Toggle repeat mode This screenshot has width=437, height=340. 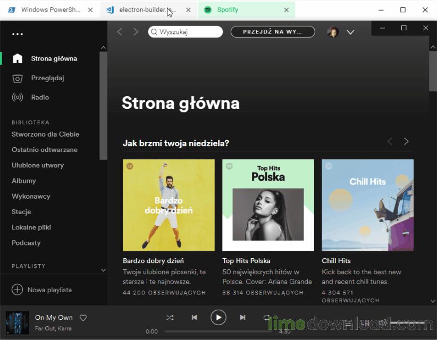tap(266, 318)
